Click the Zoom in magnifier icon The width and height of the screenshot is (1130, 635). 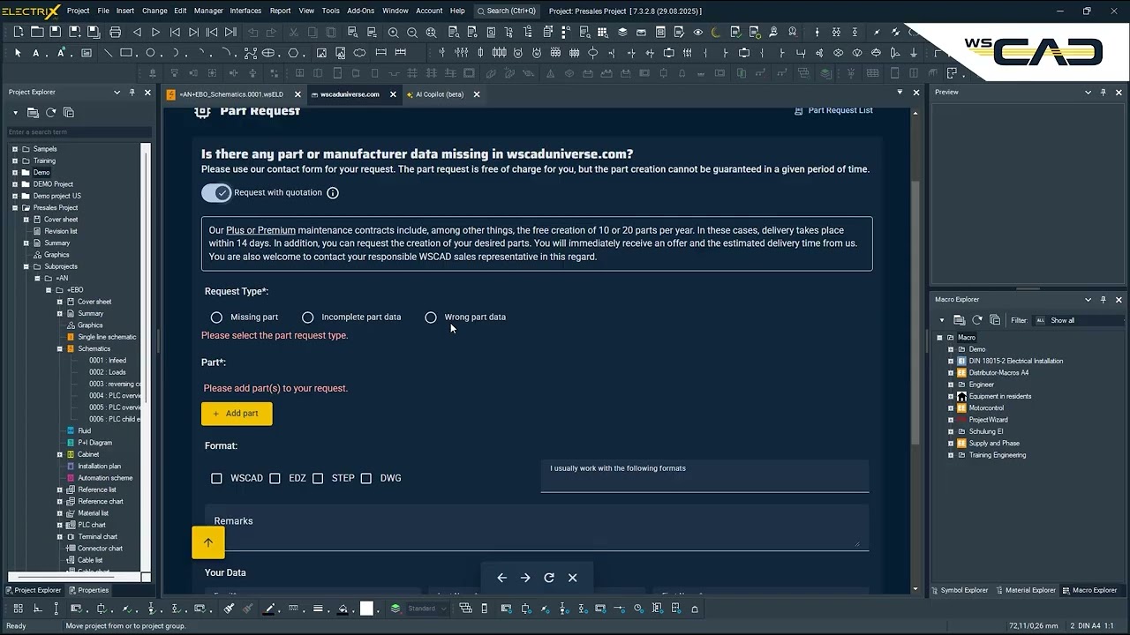click(x=393, y=32)
